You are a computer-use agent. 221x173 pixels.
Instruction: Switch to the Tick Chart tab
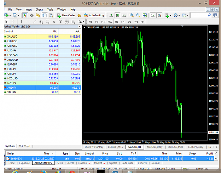(x=25, y=146)
